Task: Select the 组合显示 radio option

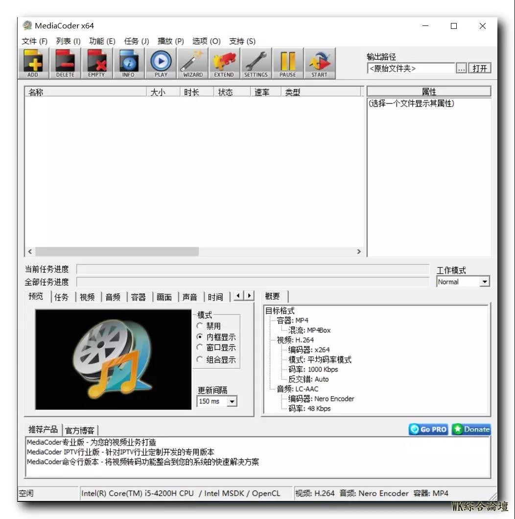Action: [x=200, y=359]
